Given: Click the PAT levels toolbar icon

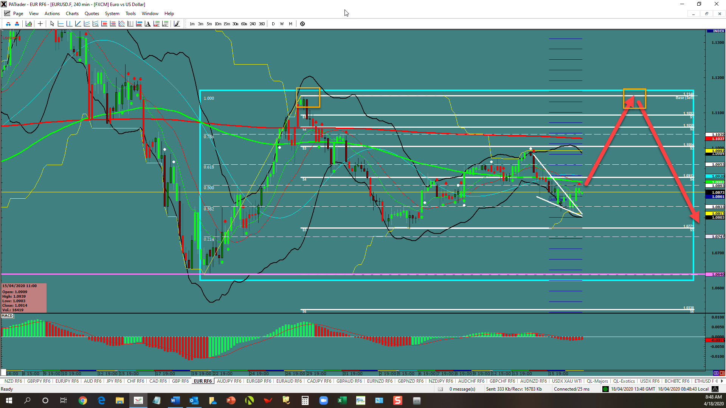Looking at the screenshot, I should pyautogui.click(x=157, y=24).
